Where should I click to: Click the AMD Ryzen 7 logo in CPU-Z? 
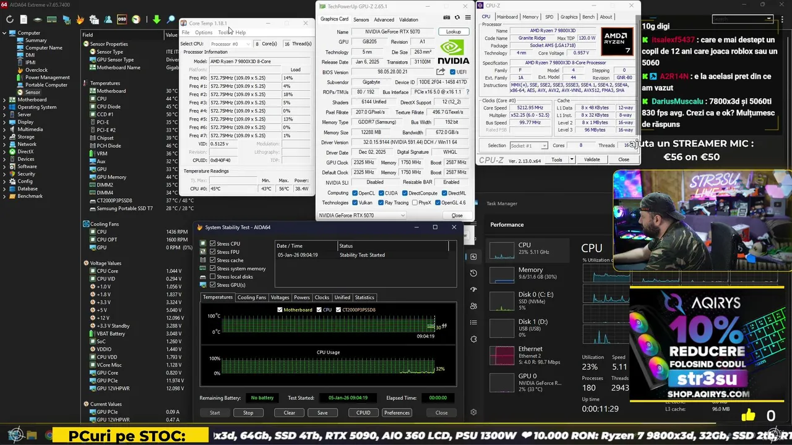(617, 43)
